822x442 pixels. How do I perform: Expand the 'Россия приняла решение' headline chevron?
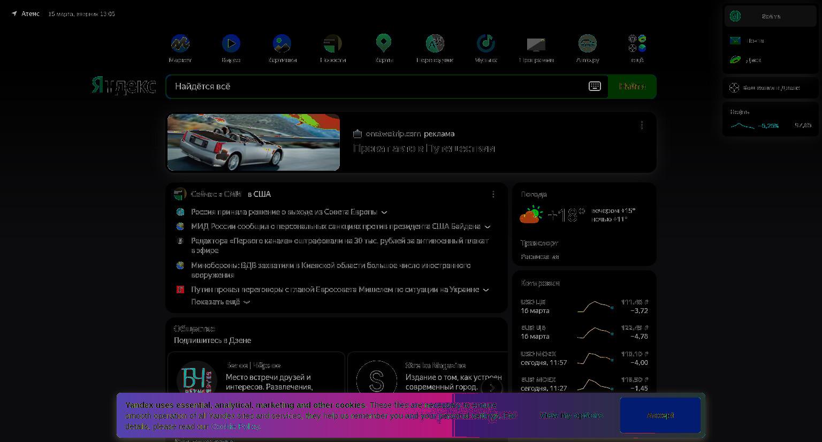384,212
